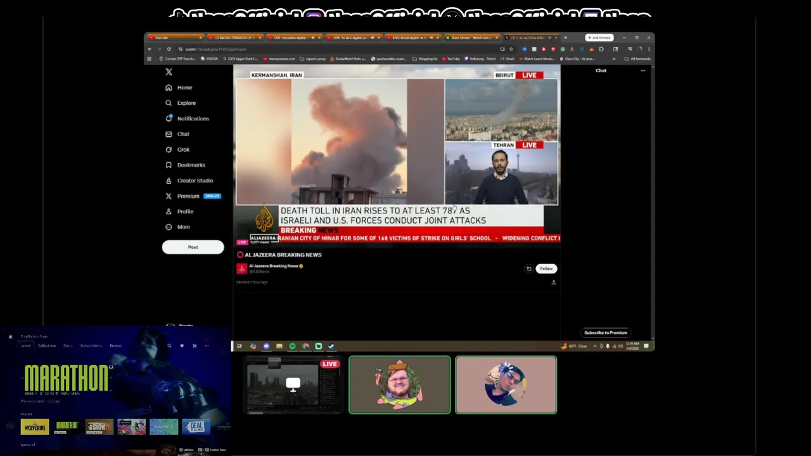Select the Collections tab in PlayStation Store
Image resolution: width=811 pixels, height=456 pixels.
coord(47,346)
